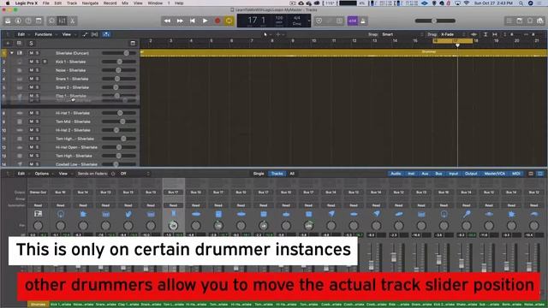
Task: Switch mixer to Single view
Action: [259, 174]
